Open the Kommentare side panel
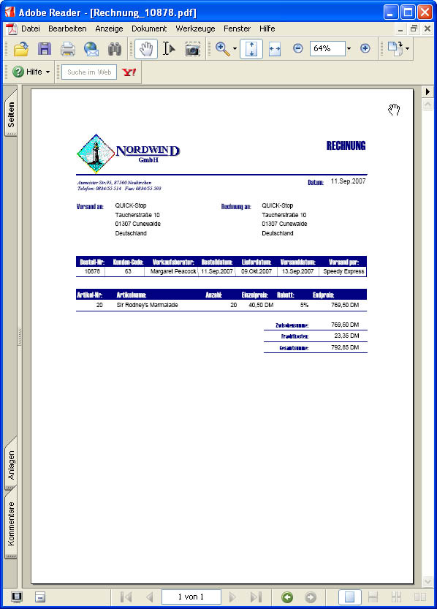Screen dimensions: 437x609 pos(11,524)
